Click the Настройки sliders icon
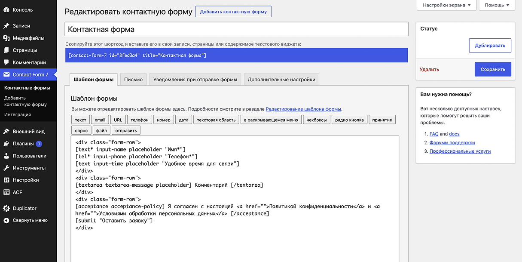 6,180
